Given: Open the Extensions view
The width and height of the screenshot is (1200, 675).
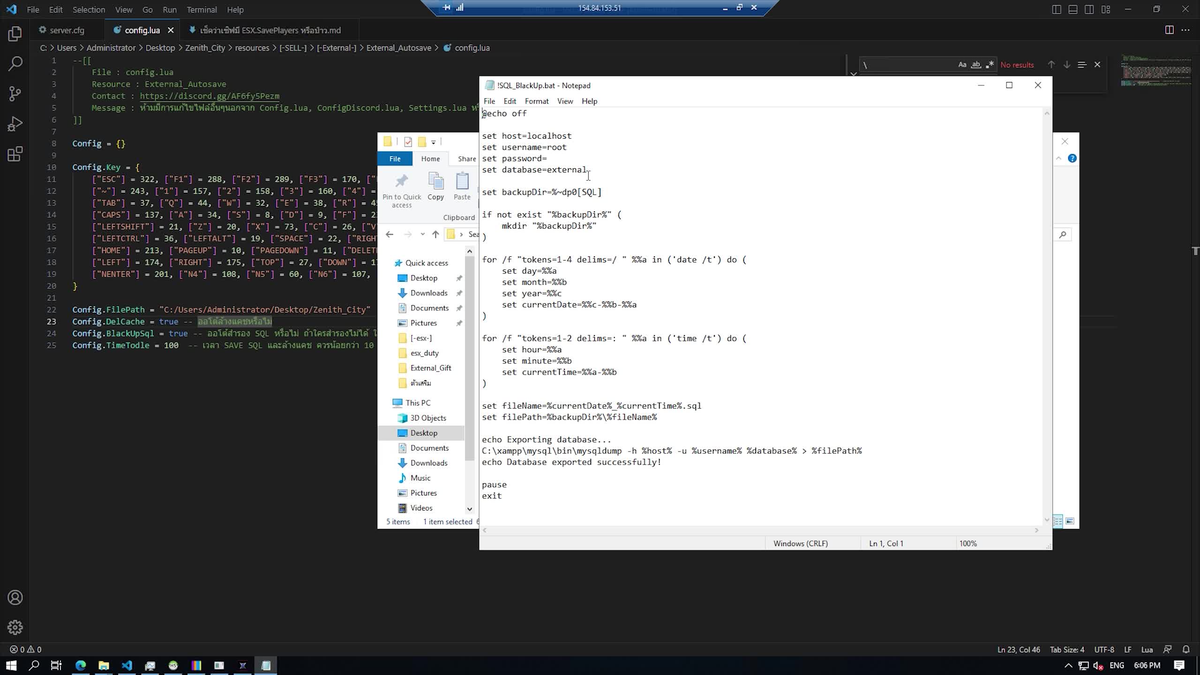Looking at the screenshot, I should click(15, 154).
